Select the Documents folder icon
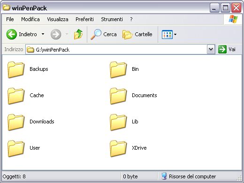This screenshot has width=244, height=183. (118, 96)
